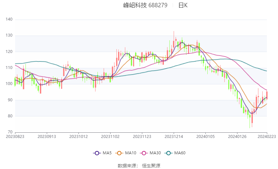Click the y-axis value 140

[x=9, y=19]
